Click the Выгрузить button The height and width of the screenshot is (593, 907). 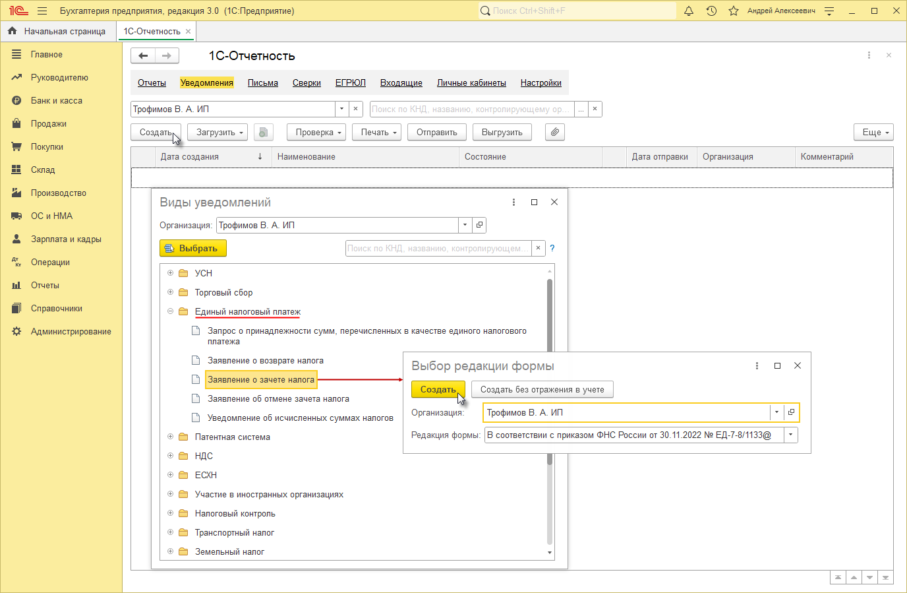coord(502,133)
